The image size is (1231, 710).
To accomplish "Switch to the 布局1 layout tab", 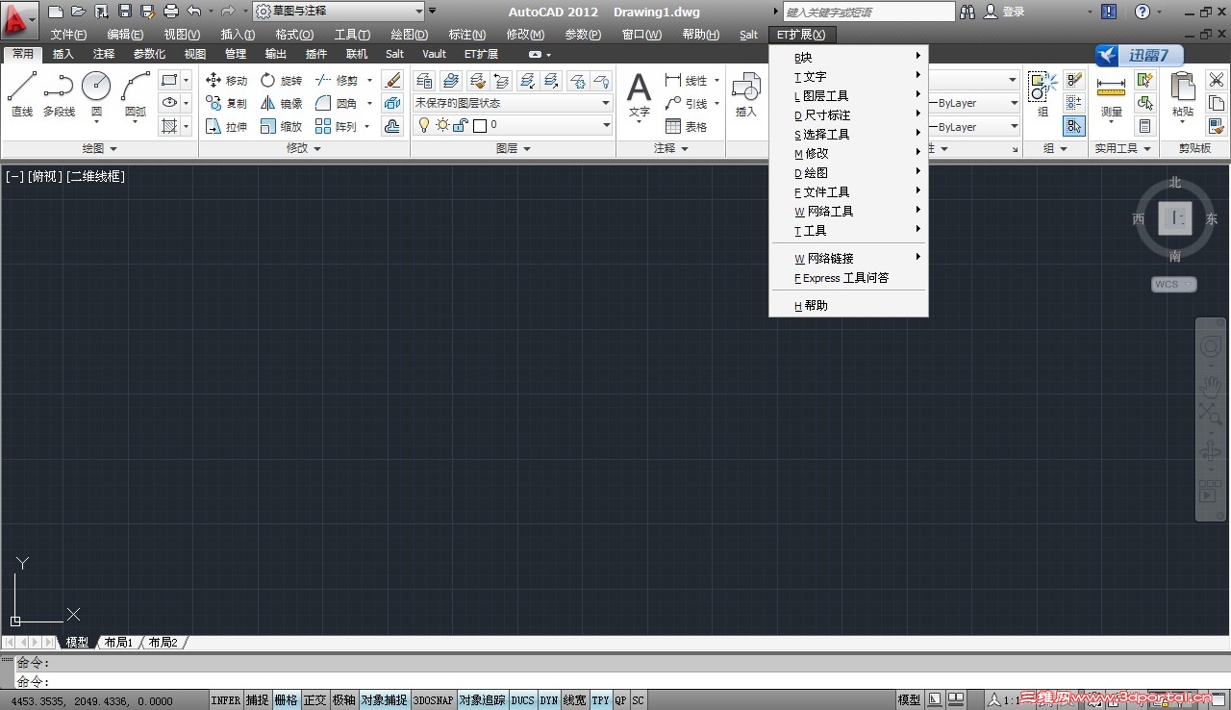I will [x=118, y=643].
